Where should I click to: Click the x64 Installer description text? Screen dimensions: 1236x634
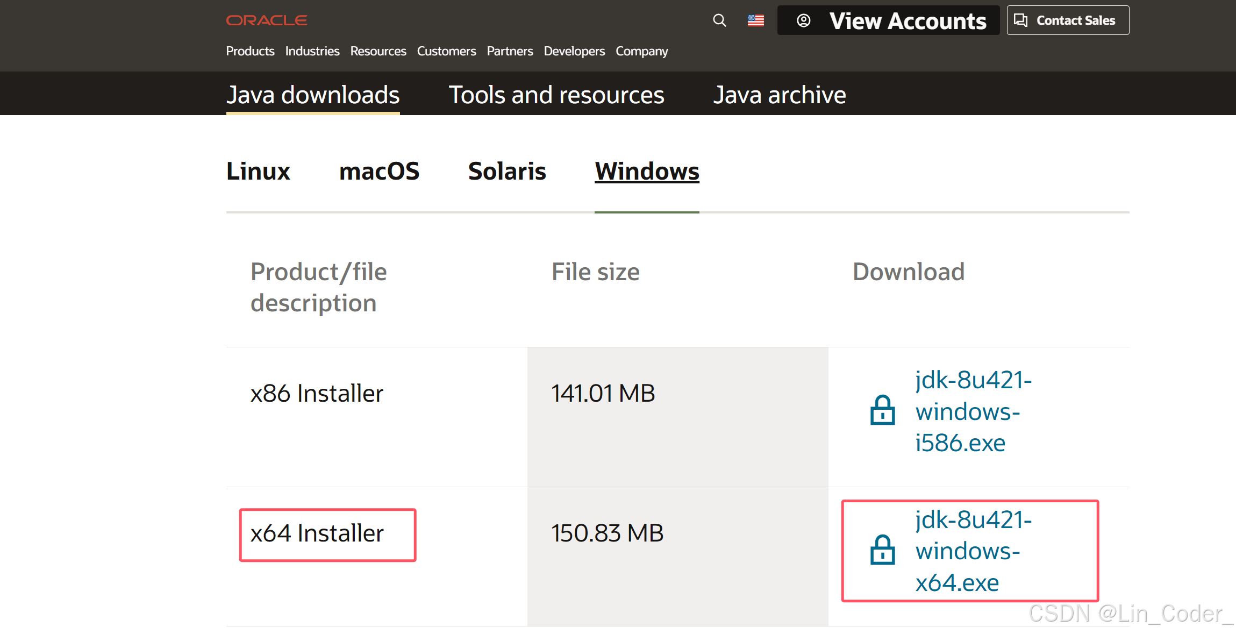317,533
